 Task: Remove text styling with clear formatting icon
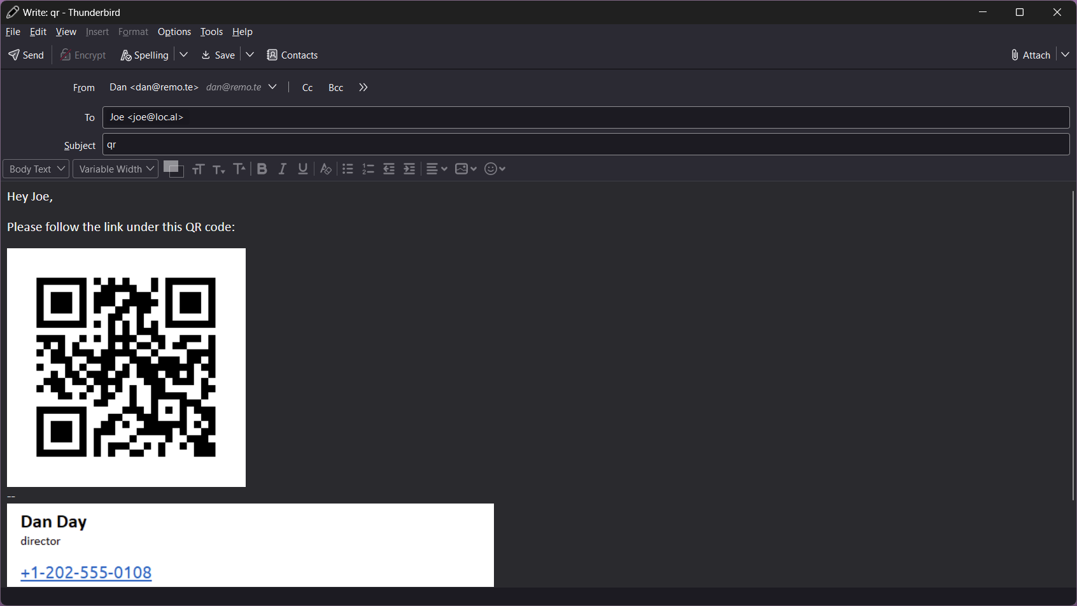point(325,169)
